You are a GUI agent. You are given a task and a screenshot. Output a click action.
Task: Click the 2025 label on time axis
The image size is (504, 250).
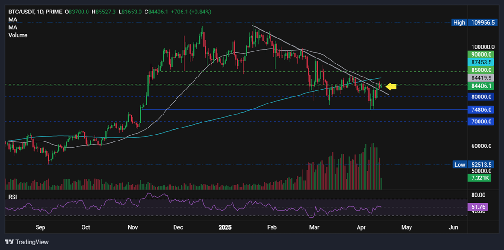[225, 227]
